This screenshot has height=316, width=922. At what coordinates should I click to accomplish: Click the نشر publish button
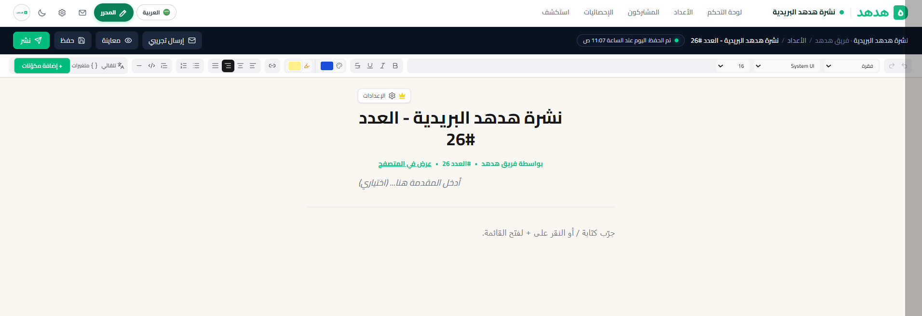coord(31,40)
